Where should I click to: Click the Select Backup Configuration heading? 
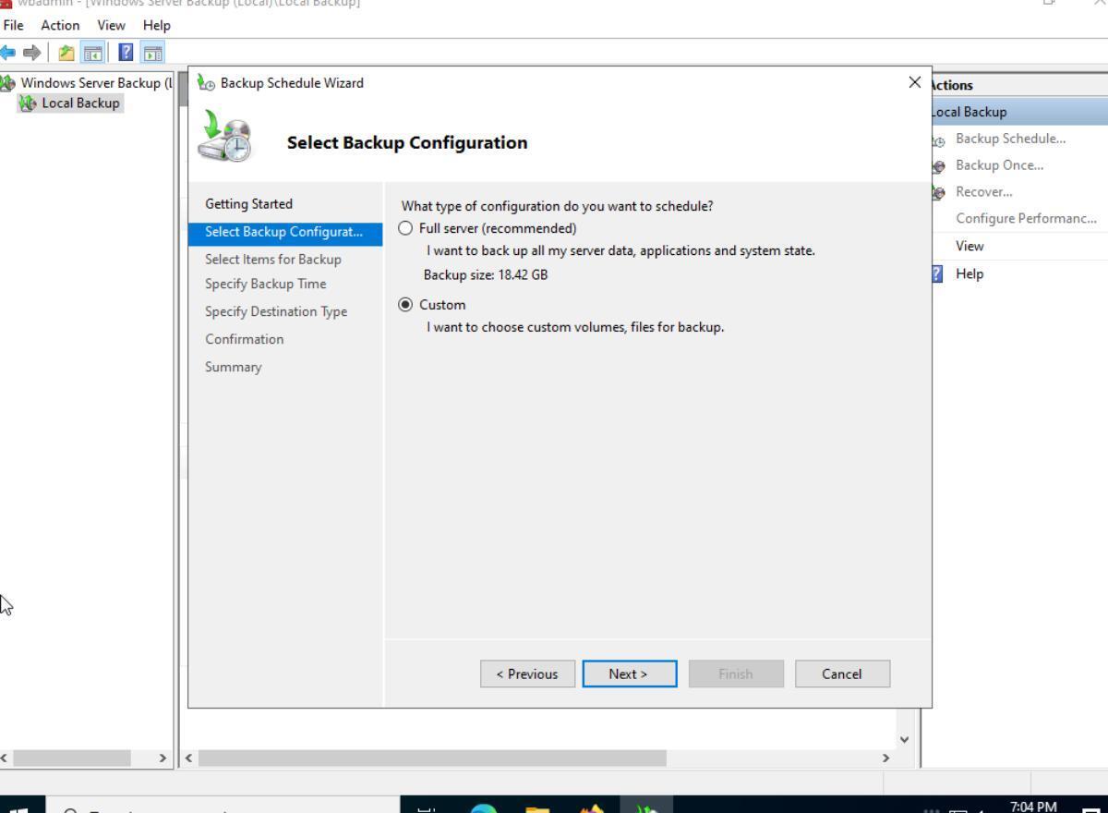coord(407,143)
